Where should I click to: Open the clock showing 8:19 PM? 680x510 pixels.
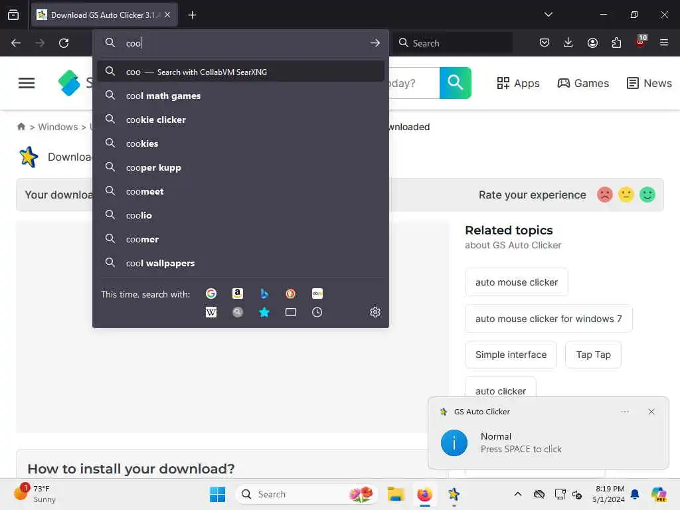609,494
